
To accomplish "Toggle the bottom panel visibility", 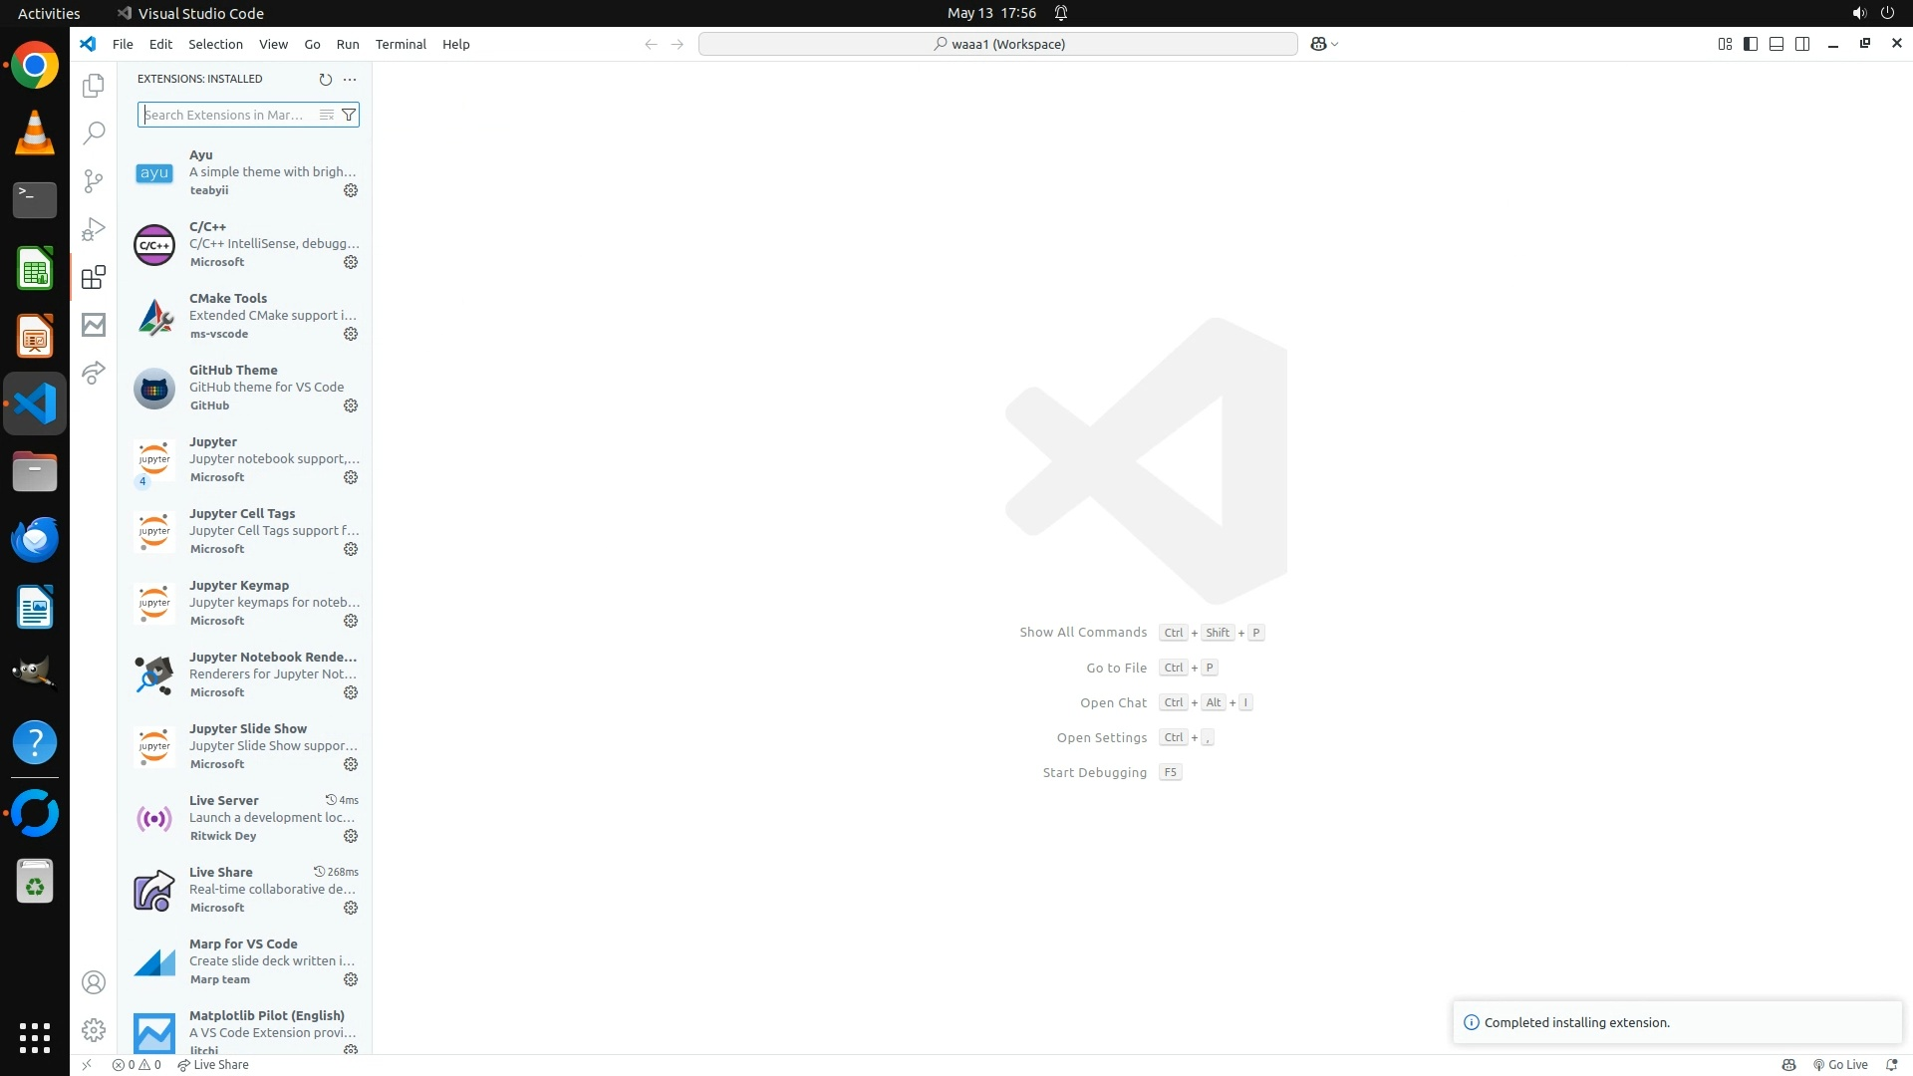I will tap(1776, 44).
